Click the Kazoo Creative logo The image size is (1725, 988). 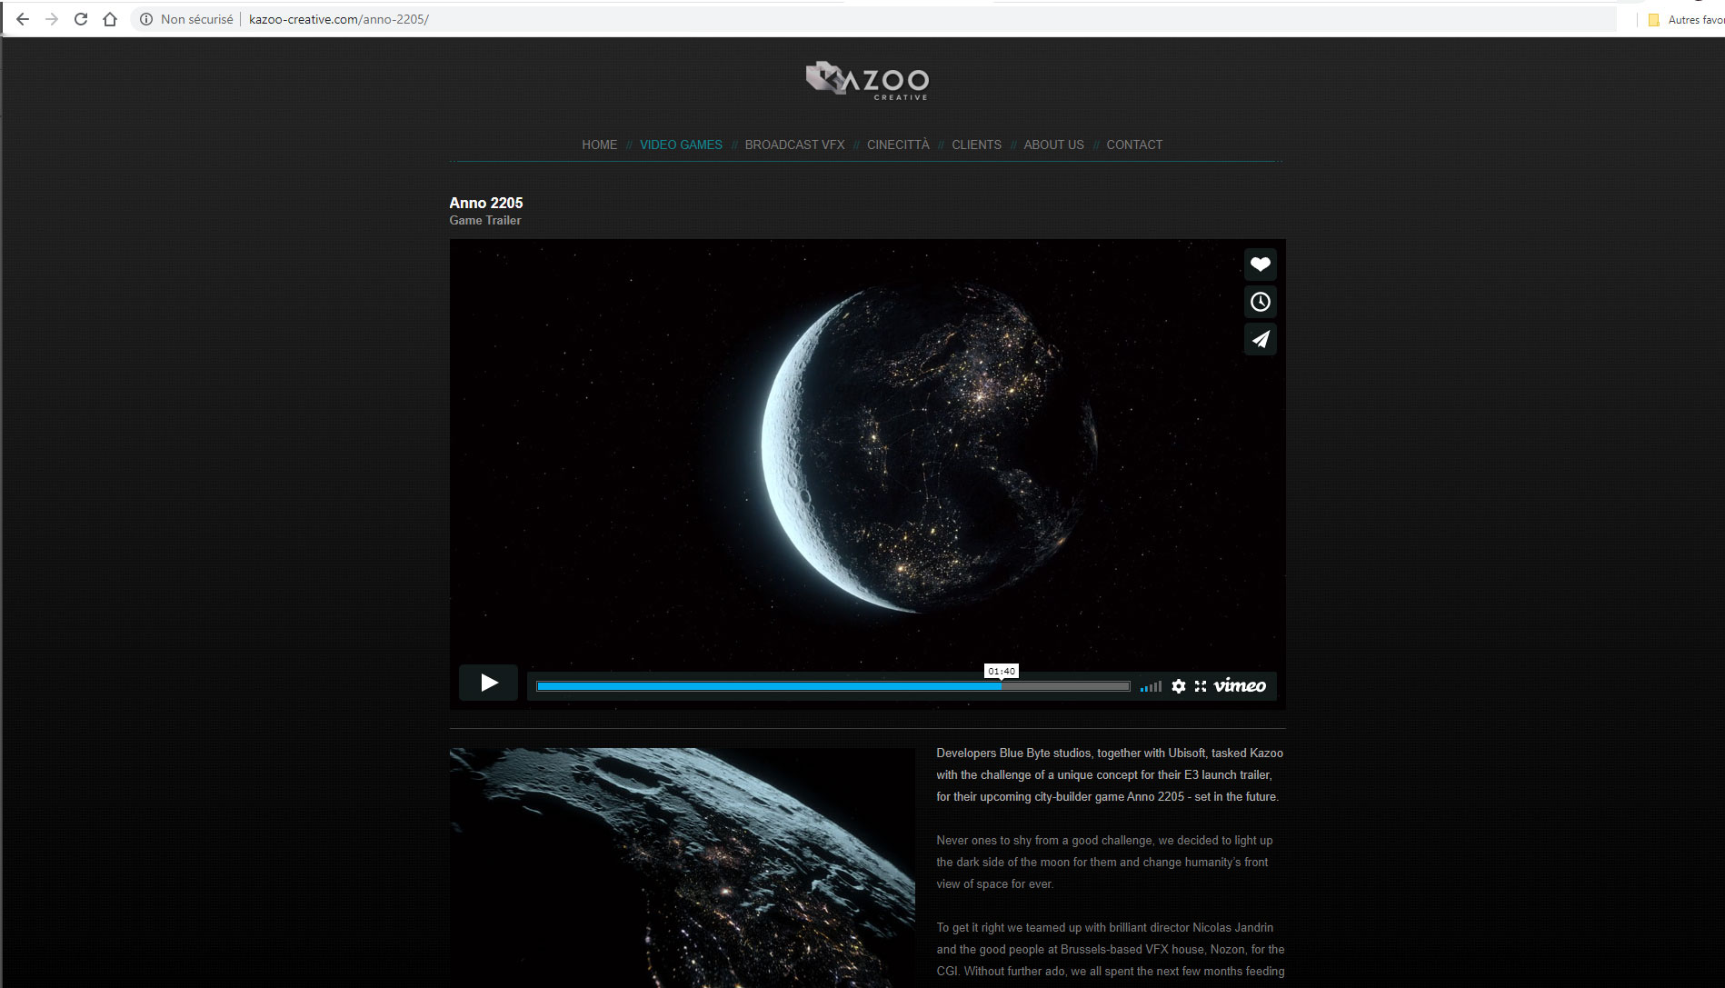[x=867, y=81]
